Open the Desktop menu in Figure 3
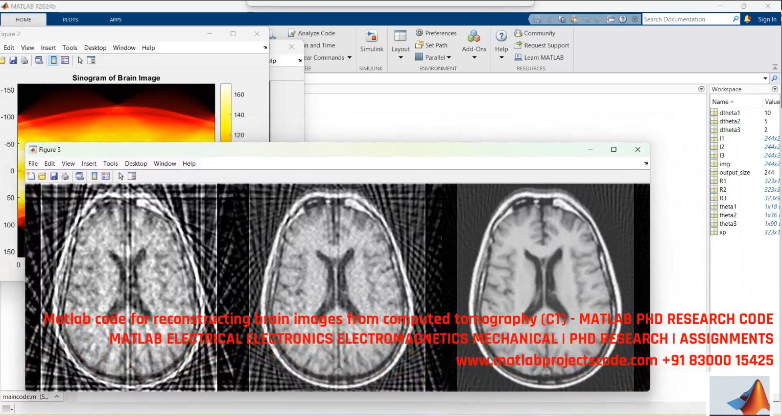The image size is (782, 416). tap(136, 163)
